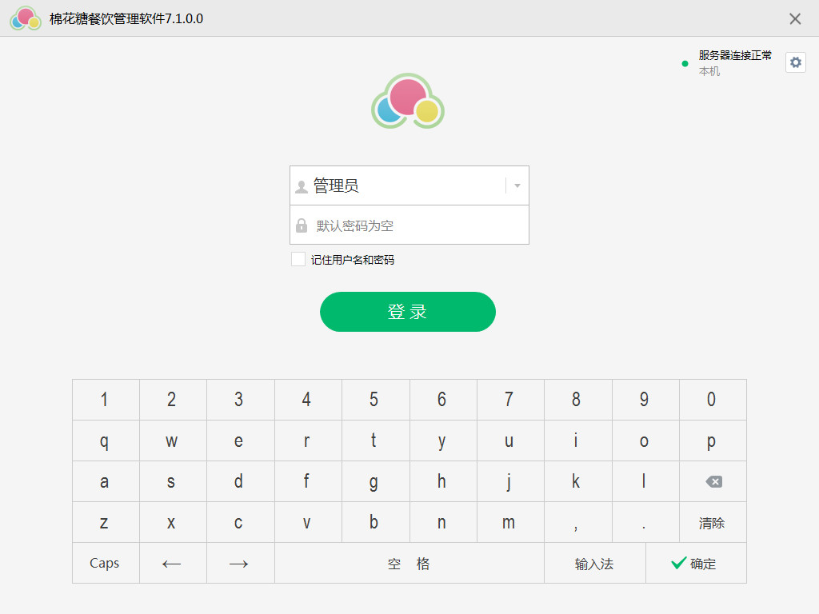Click the 本机 server label

709,71
